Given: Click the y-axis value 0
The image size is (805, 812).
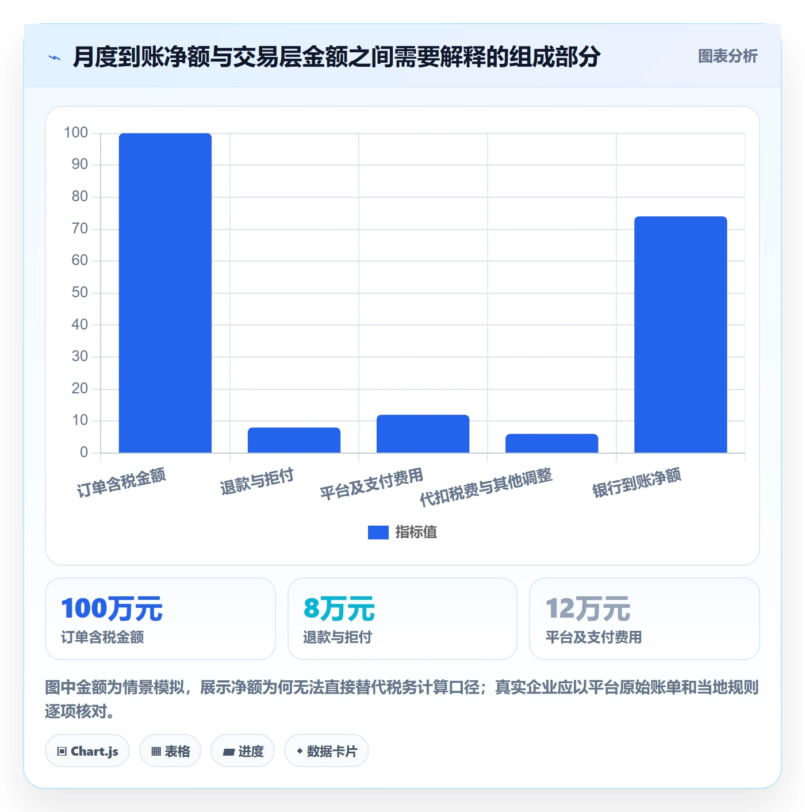Looking at the screenshot, I should (84, 453).
